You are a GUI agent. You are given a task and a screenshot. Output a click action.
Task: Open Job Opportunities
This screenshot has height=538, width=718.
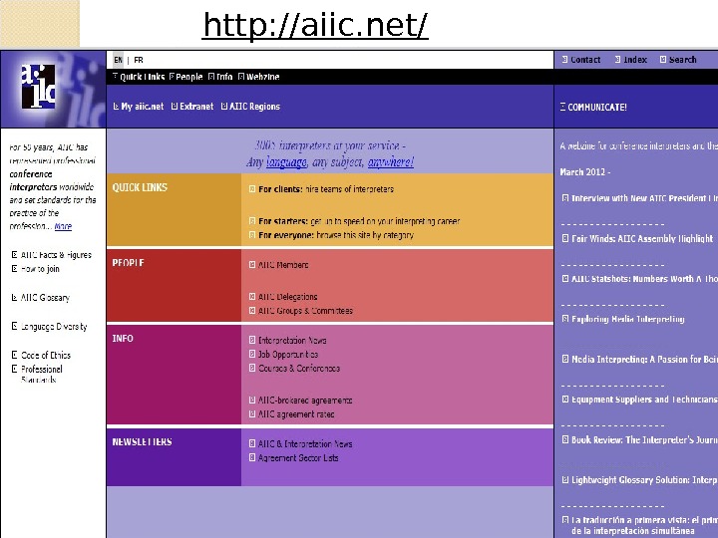[x=288, y=355]
